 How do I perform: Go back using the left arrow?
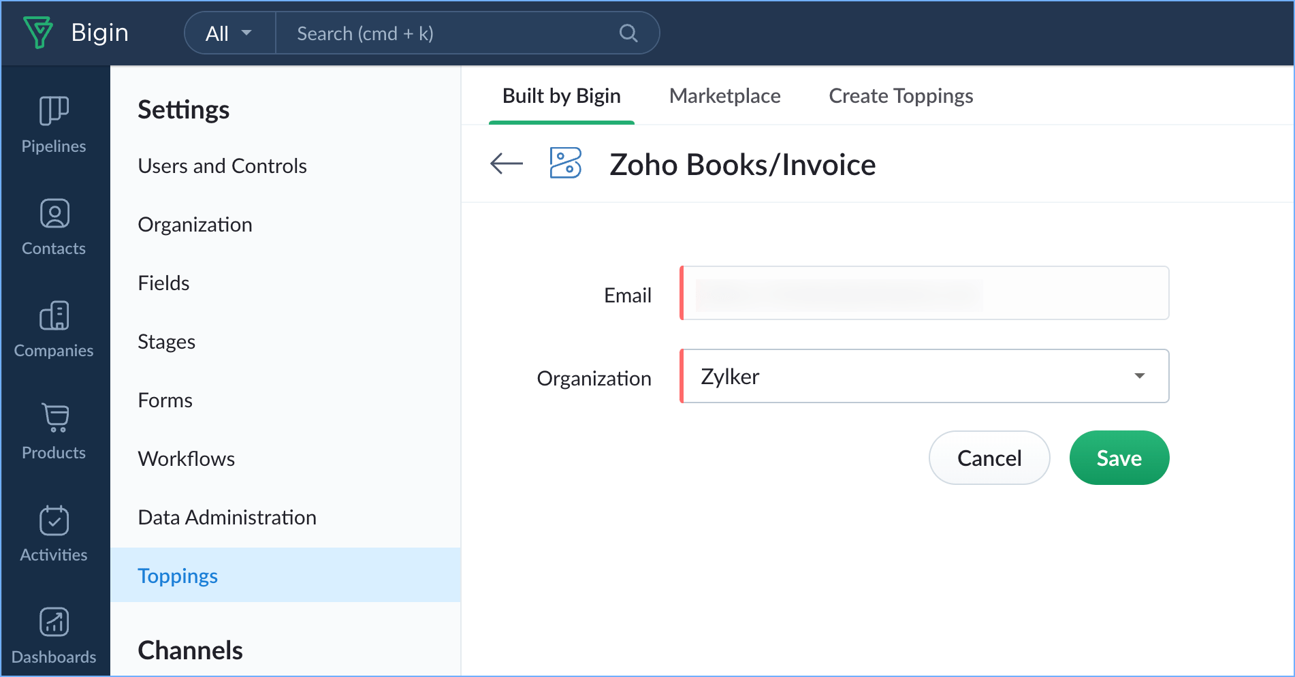(x=507, y=163)
